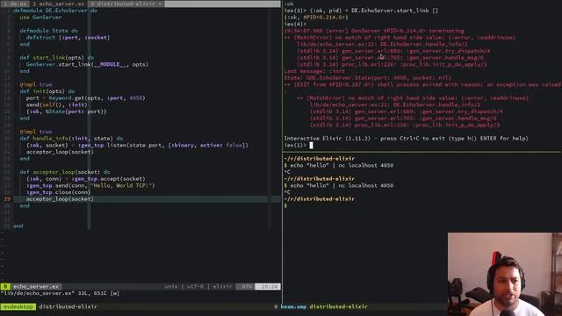Click the 'defstruct [:port, :socket]' line
Screen dimensions: 562x316
point(68,38)
